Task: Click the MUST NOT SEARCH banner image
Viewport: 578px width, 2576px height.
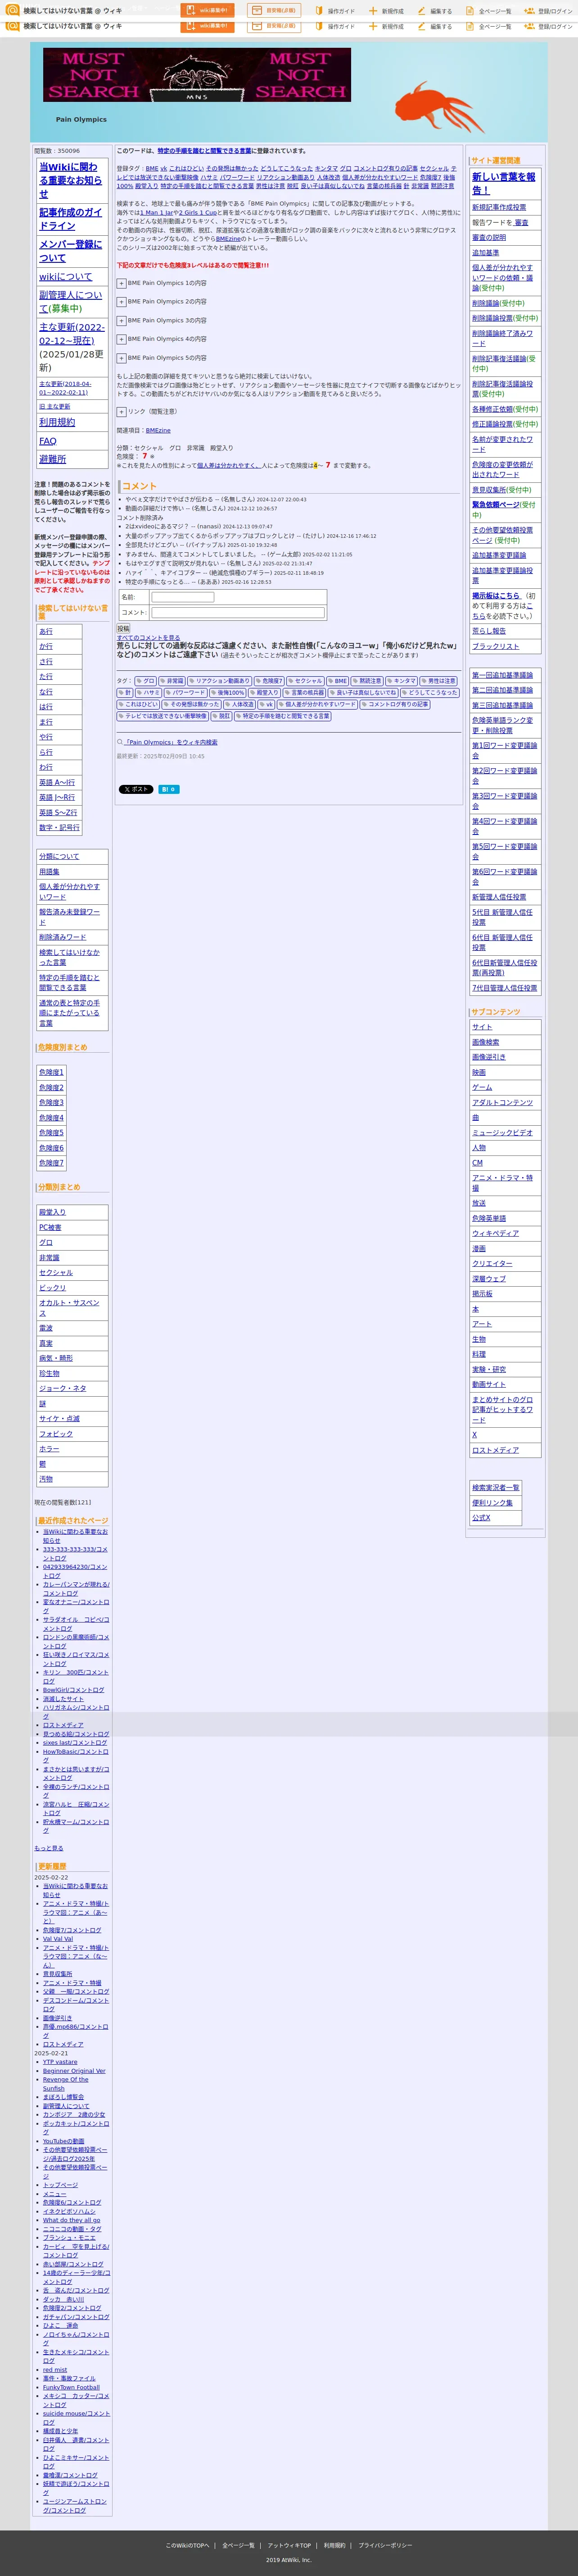Action: click(x=197, y=75)
